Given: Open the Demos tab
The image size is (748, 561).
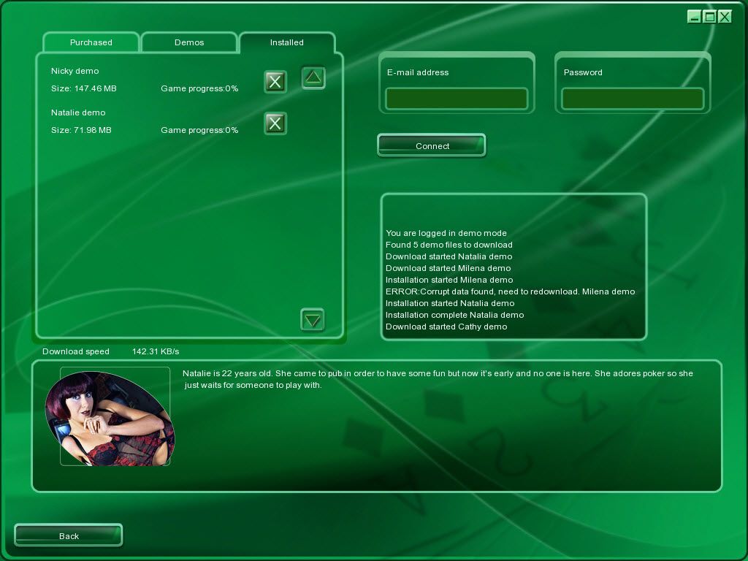Looking at the screenshot, I should pos(189,42).
